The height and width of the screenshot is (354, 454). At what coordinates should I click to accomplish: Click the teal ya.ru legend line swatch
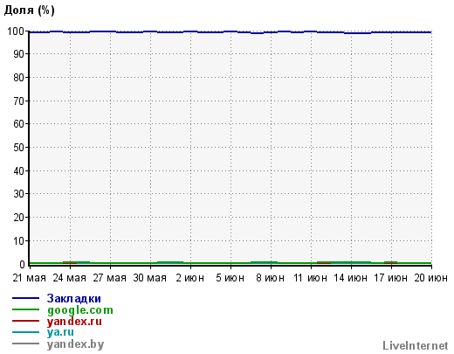25,332
